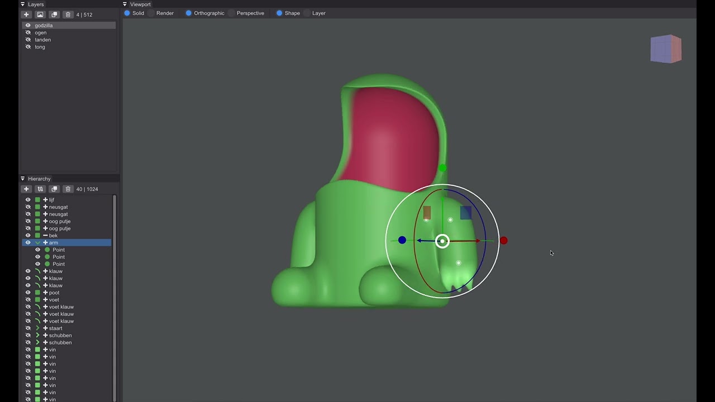Duplicate selected item in Hierarchy panel

point(54,189)
